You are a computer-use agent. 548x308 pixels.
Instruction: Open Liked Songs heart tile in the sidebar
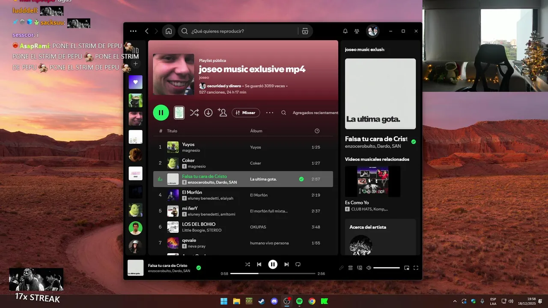(136, 82)
